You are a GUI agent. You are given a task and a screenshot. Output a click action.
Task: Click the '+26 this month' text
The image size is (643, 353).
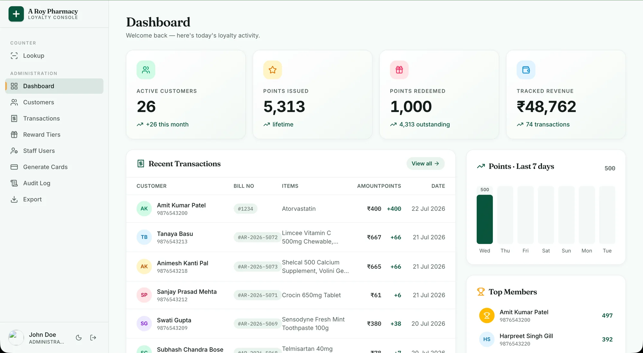[x=167, y=125]
